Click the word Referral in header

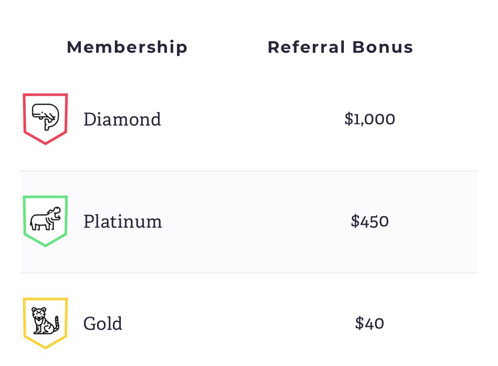coord(306,47)
